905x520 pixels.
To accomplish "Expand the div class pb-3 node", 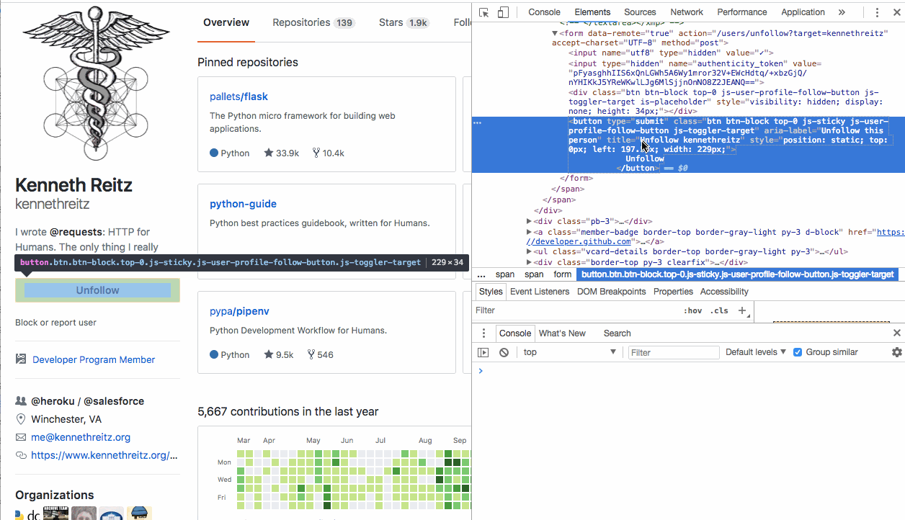I will (530, 221).
